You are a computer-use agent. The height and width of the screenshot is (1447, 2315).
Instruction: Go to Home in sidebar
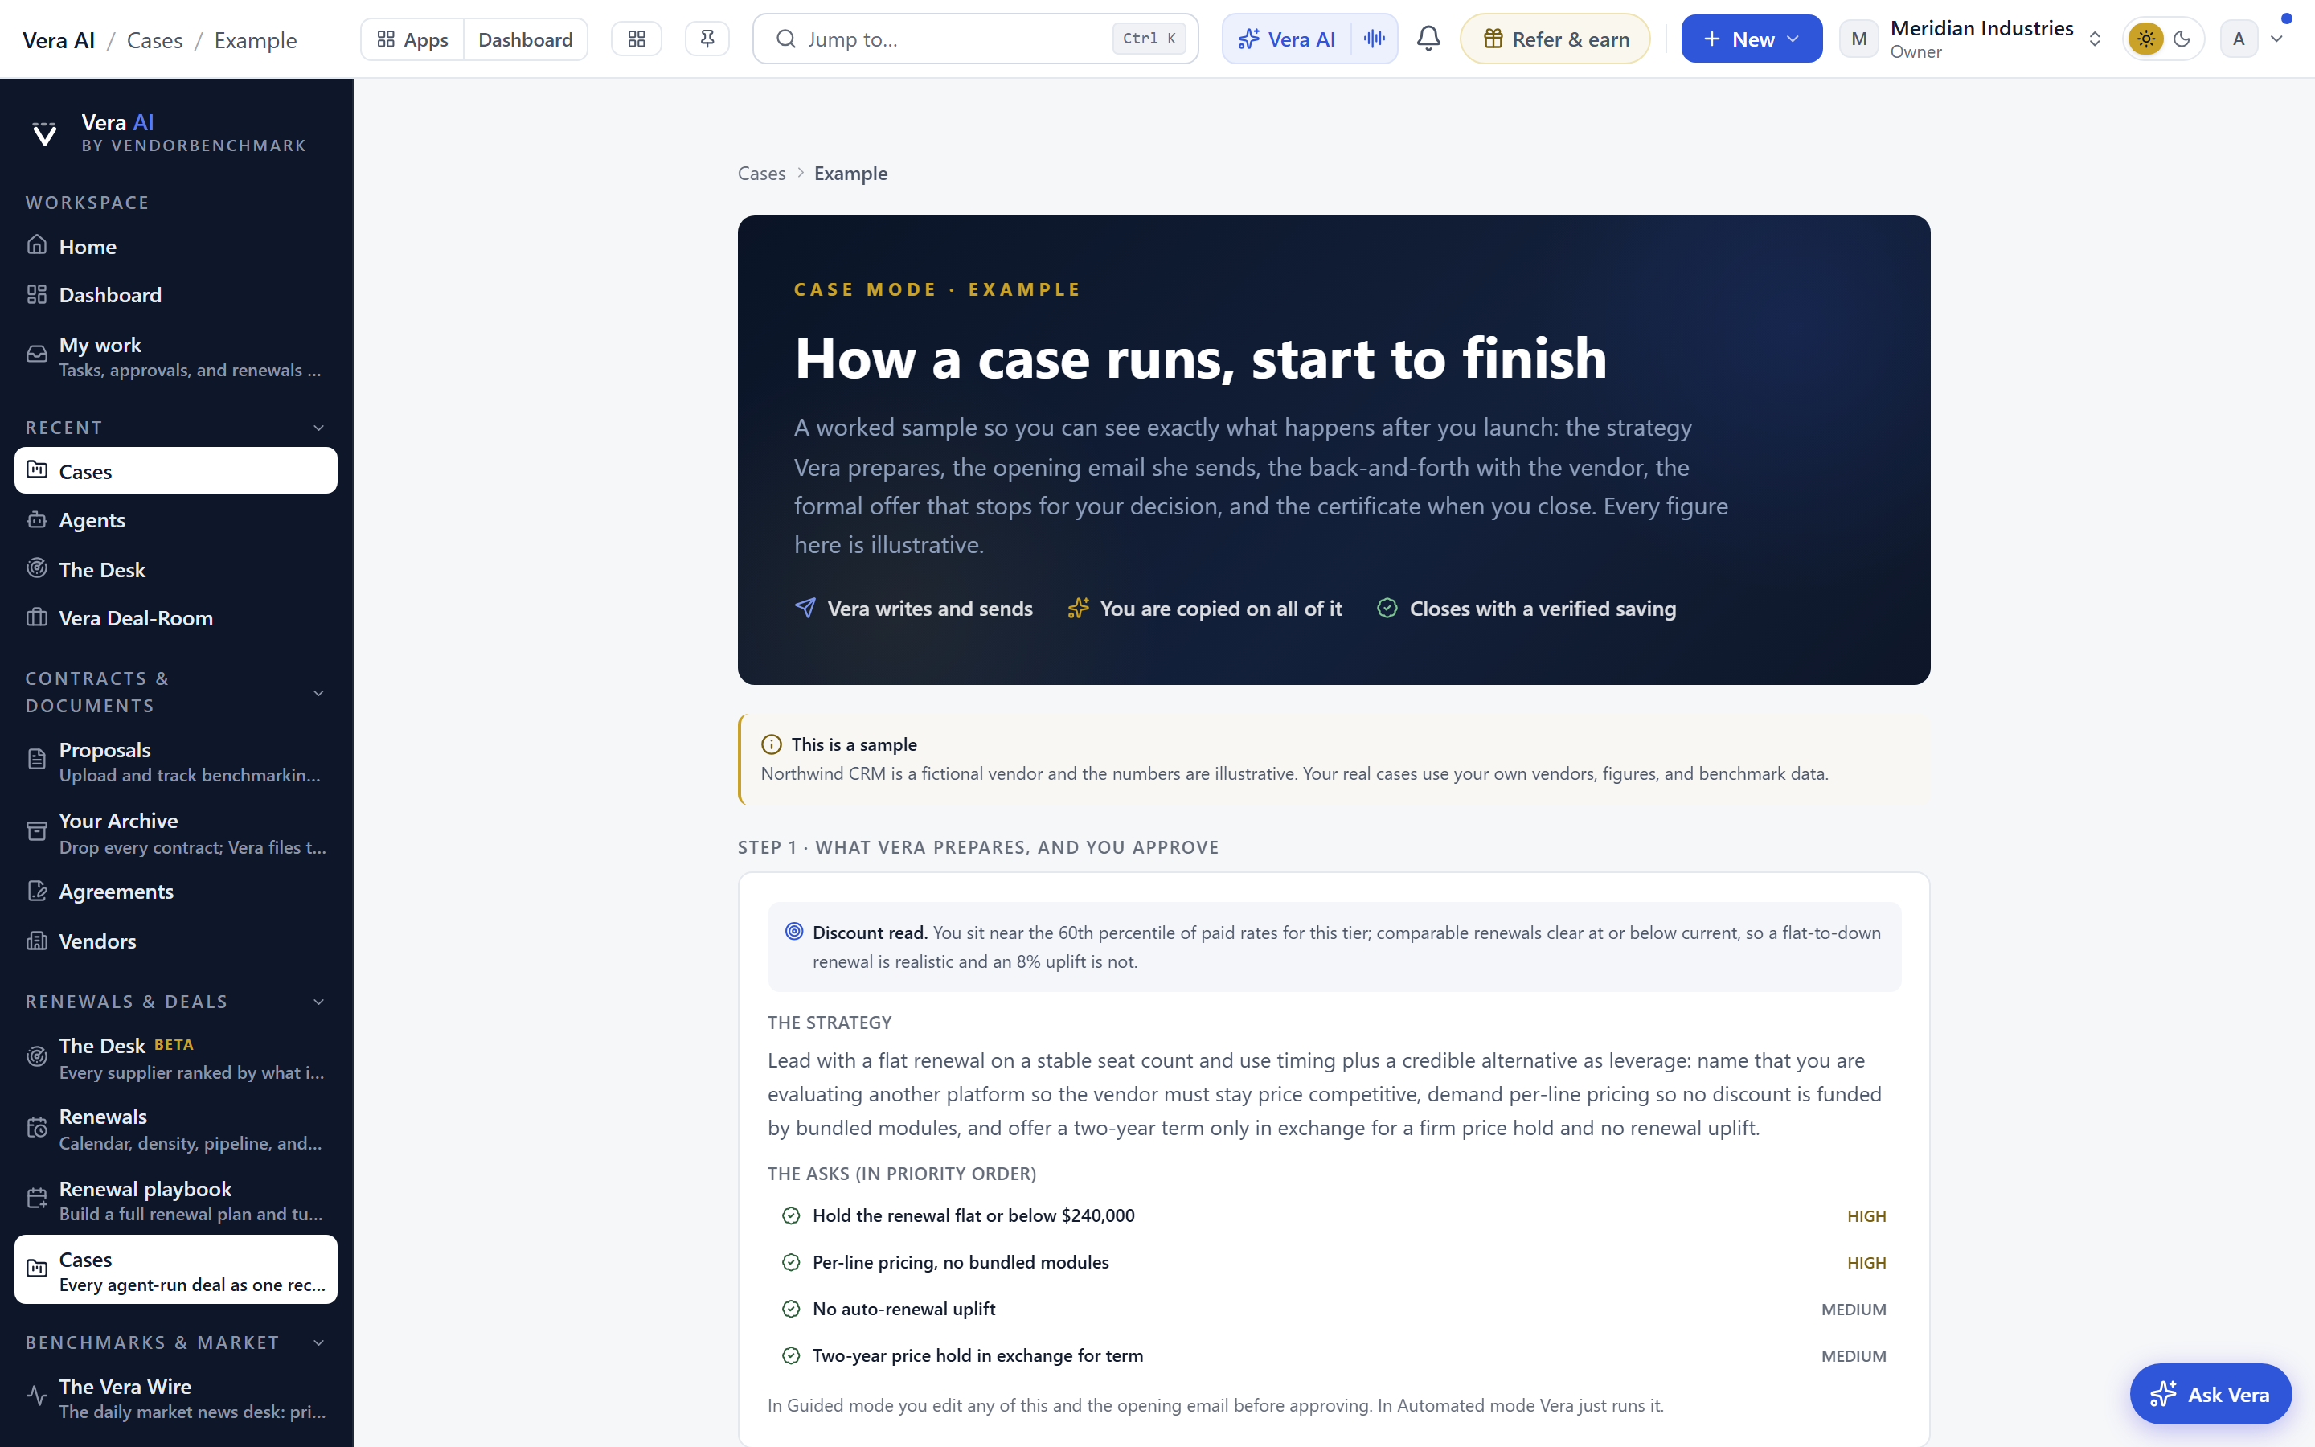coord(176,247)
